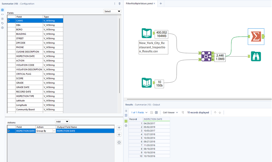Click the Browse binoculars tool
The height and width of the screenshot is (162, 272).
(256, 56)
